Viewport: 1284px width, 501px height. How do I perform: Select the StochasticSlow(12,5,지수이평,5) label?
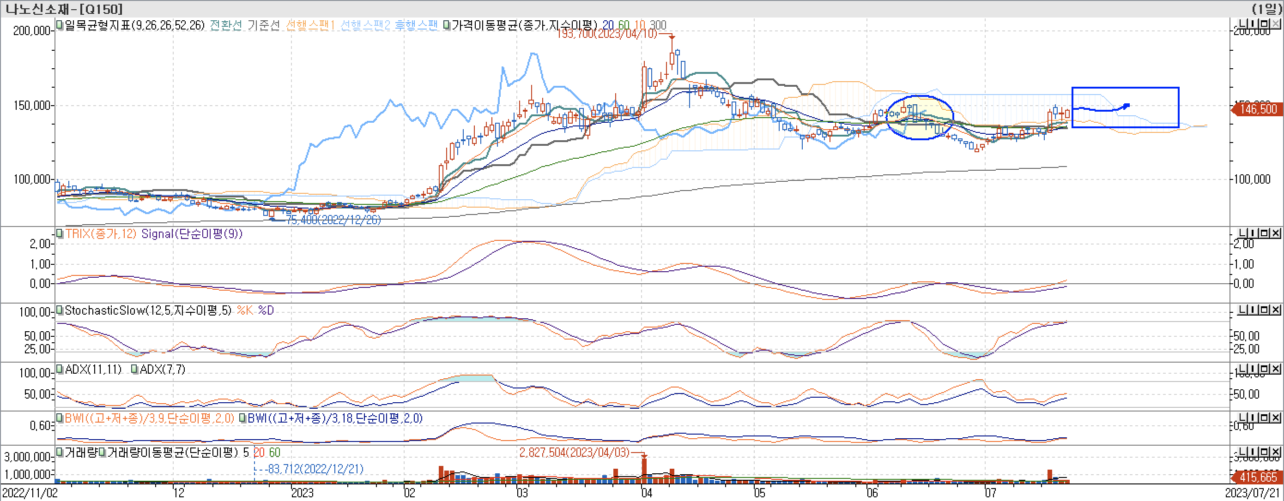tap(148, 310)
